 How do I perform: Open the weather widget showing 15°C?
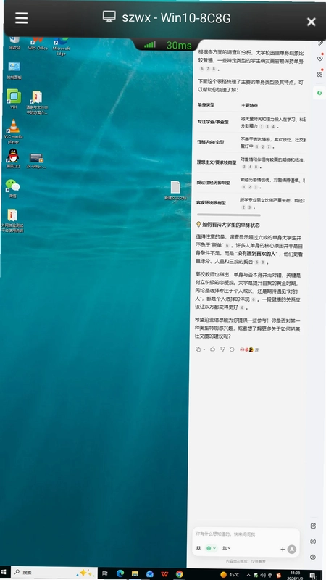coord(230,575)
